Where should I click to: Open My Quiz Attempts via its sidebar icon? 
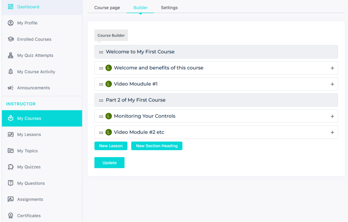tap(10, 55)
